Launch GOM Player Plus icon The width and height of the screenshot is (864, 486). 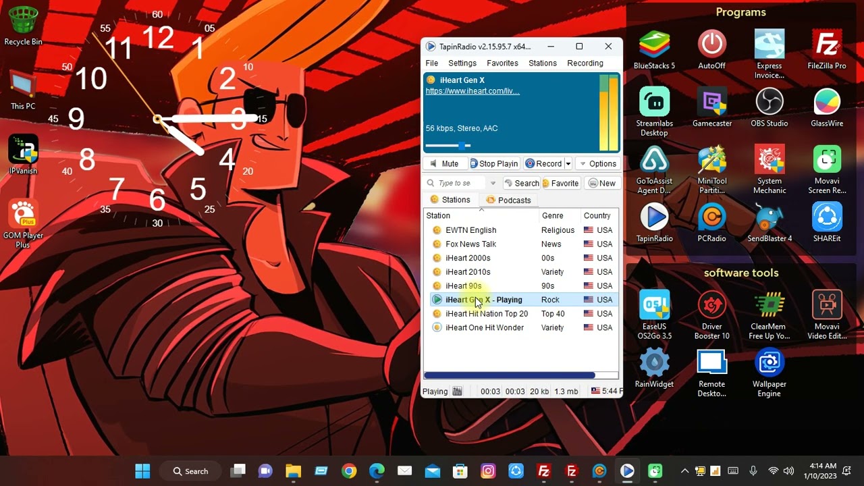[23, 225]
